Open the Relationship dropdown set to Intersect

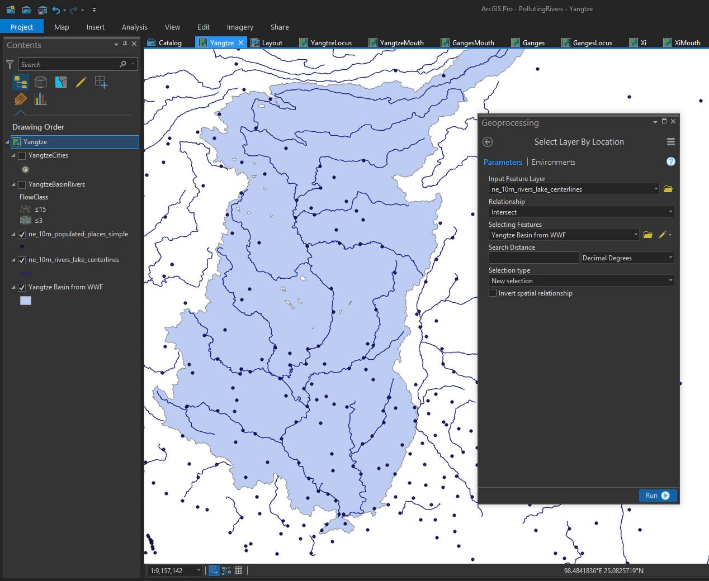pos(581,212)
